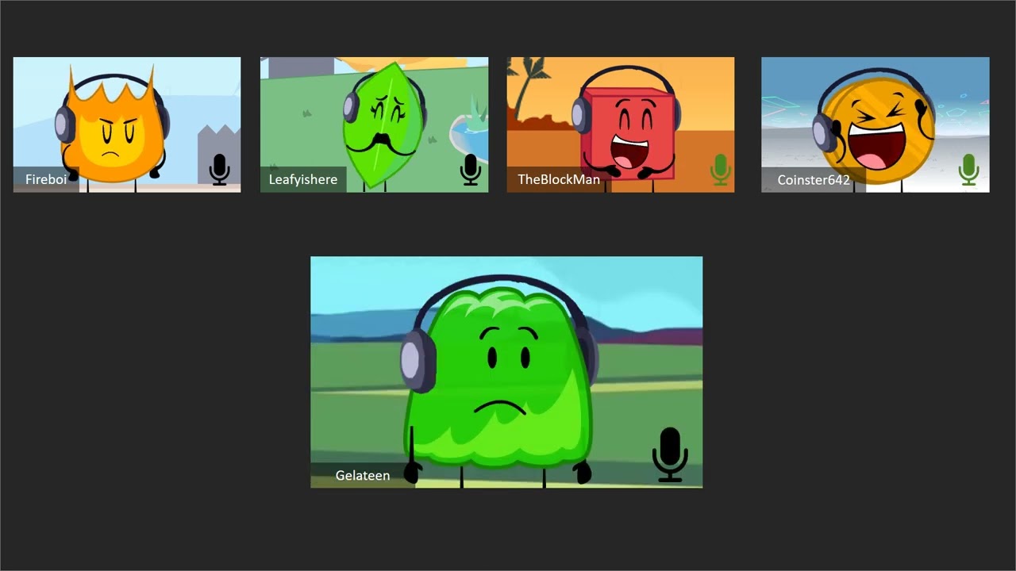Mute Coinster642's green microphone icon
Screen dimensions: 1016x571
coord(968,171)
